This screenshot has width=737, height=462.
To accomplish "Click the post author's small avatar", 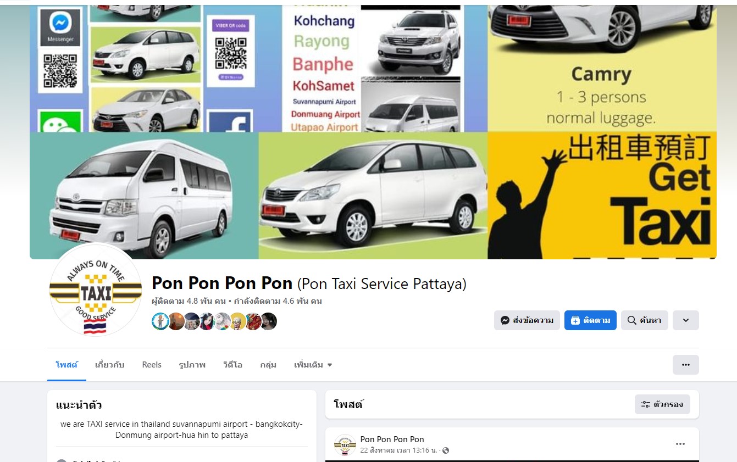I will [345, 445].
